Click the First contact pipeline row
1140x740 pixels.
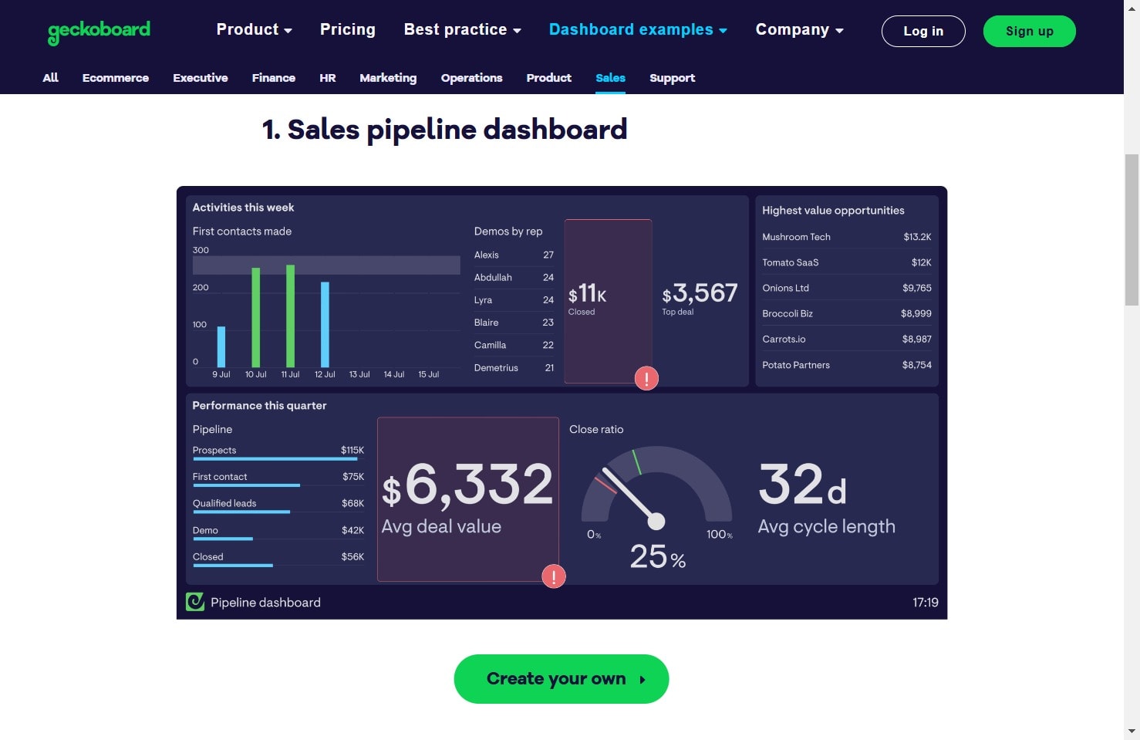click(278, 479)
